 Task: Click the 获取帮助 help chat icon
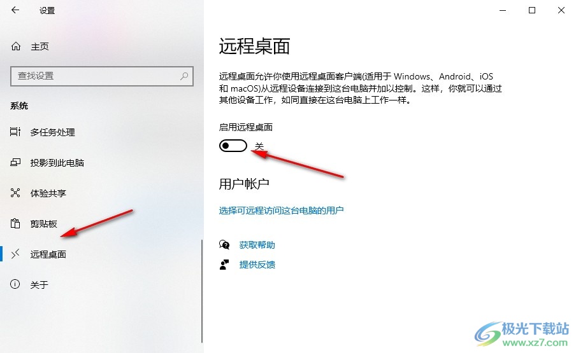224,244
